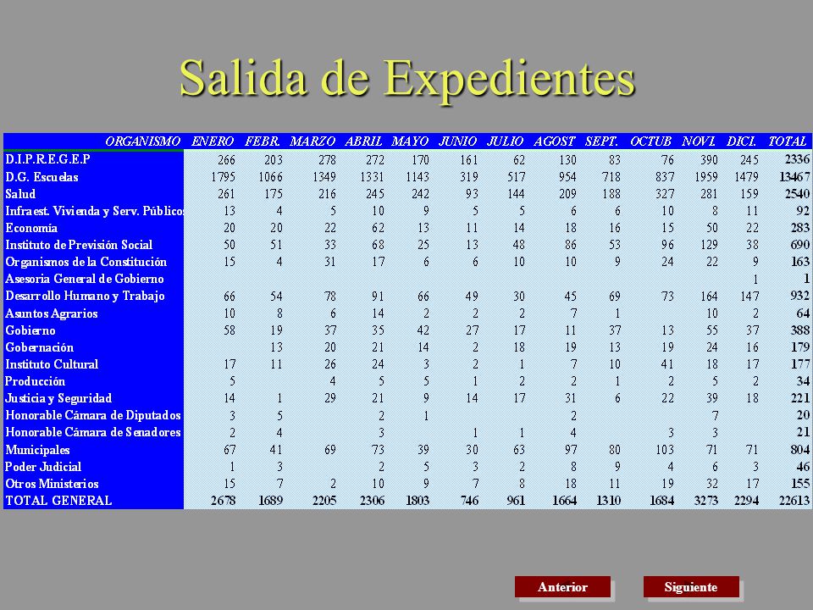Select Honorable Cámara de Senadores row label

pos(93,433)
